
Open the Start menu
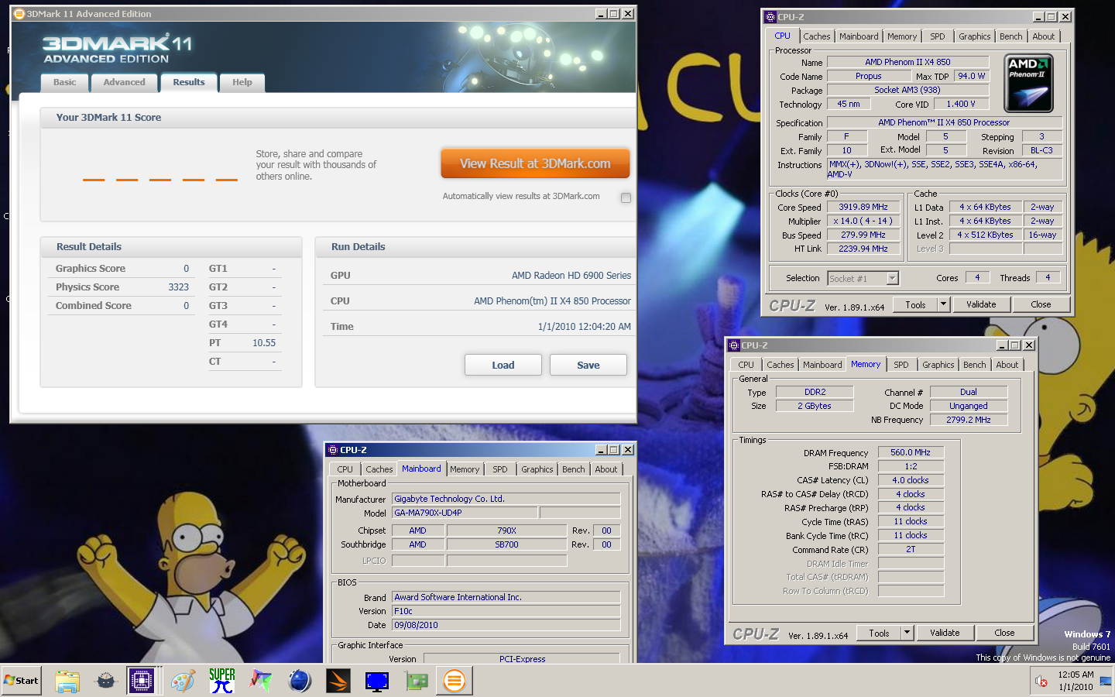[22, 681]
